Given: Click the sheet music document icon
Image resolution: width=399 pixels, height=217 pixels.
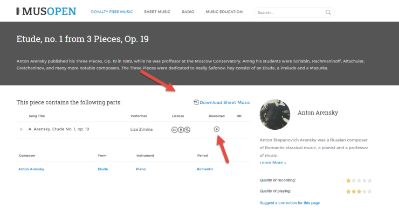Looking at the screenshot, I should tap(196, 102).
